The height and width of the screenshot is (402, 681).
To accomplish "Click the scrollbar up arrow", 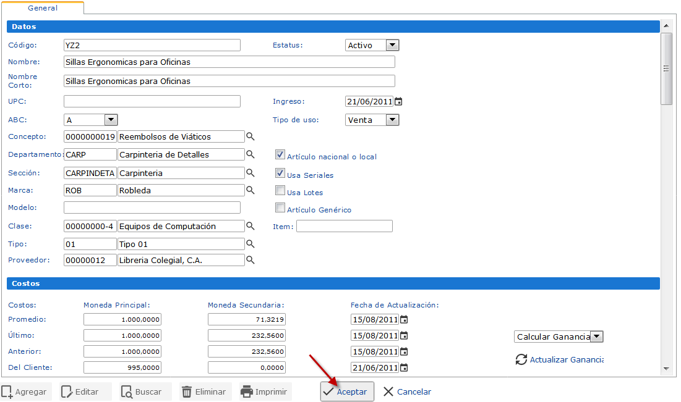I will pyautogui.click(x=666, y=26).
